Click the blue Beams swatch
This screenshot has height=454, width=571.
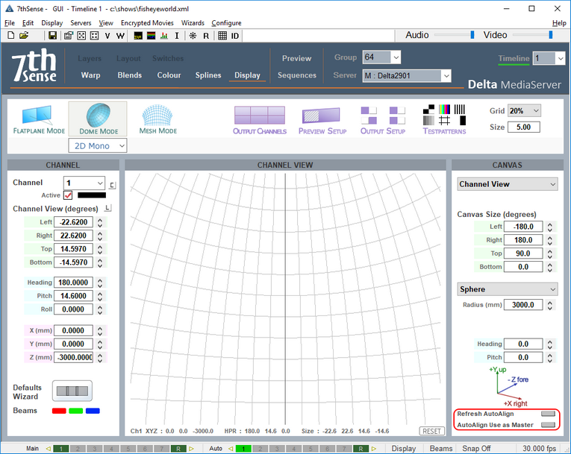[93, 411]
